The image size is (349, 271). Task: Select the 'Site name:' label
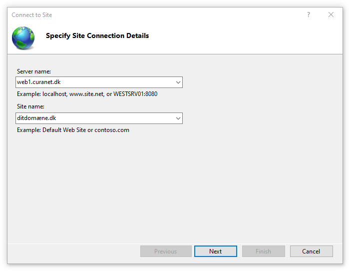[30, 106]
